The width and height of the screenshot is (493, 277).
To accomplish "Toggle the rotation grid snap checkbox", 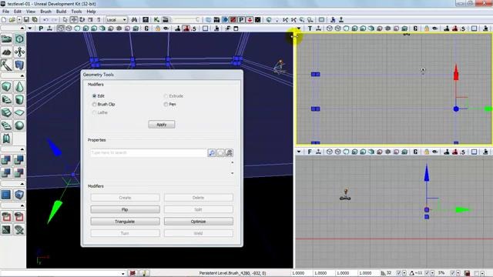I will 427,273.
